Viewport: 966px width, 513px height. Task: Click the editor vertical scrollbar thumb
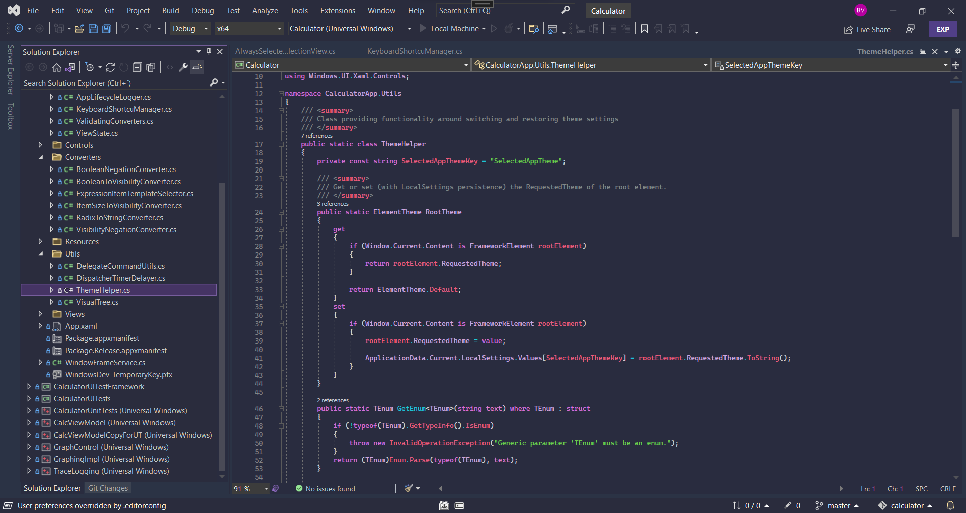pyautogui.click(x=956, y=173)
